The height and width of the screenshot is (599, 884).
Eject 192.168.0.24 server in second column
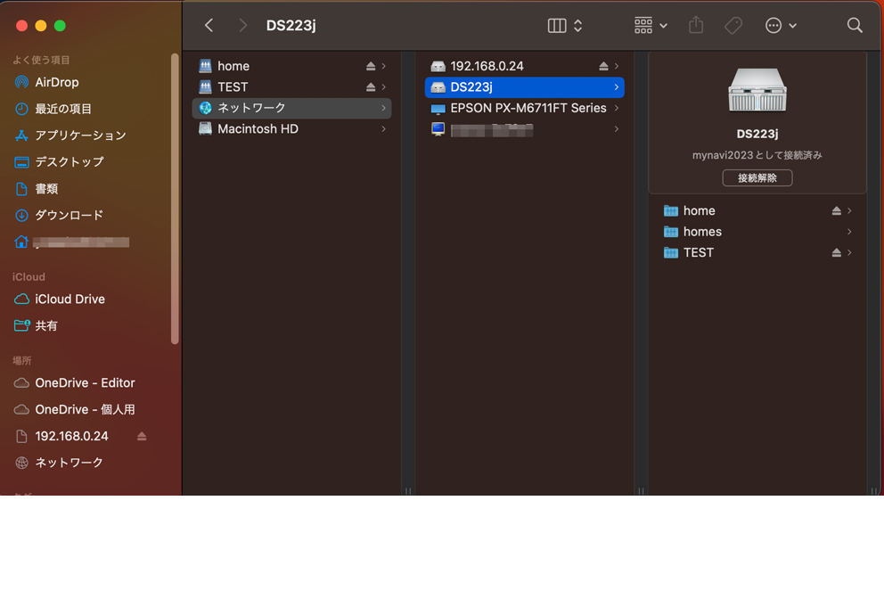coord(603,66)
